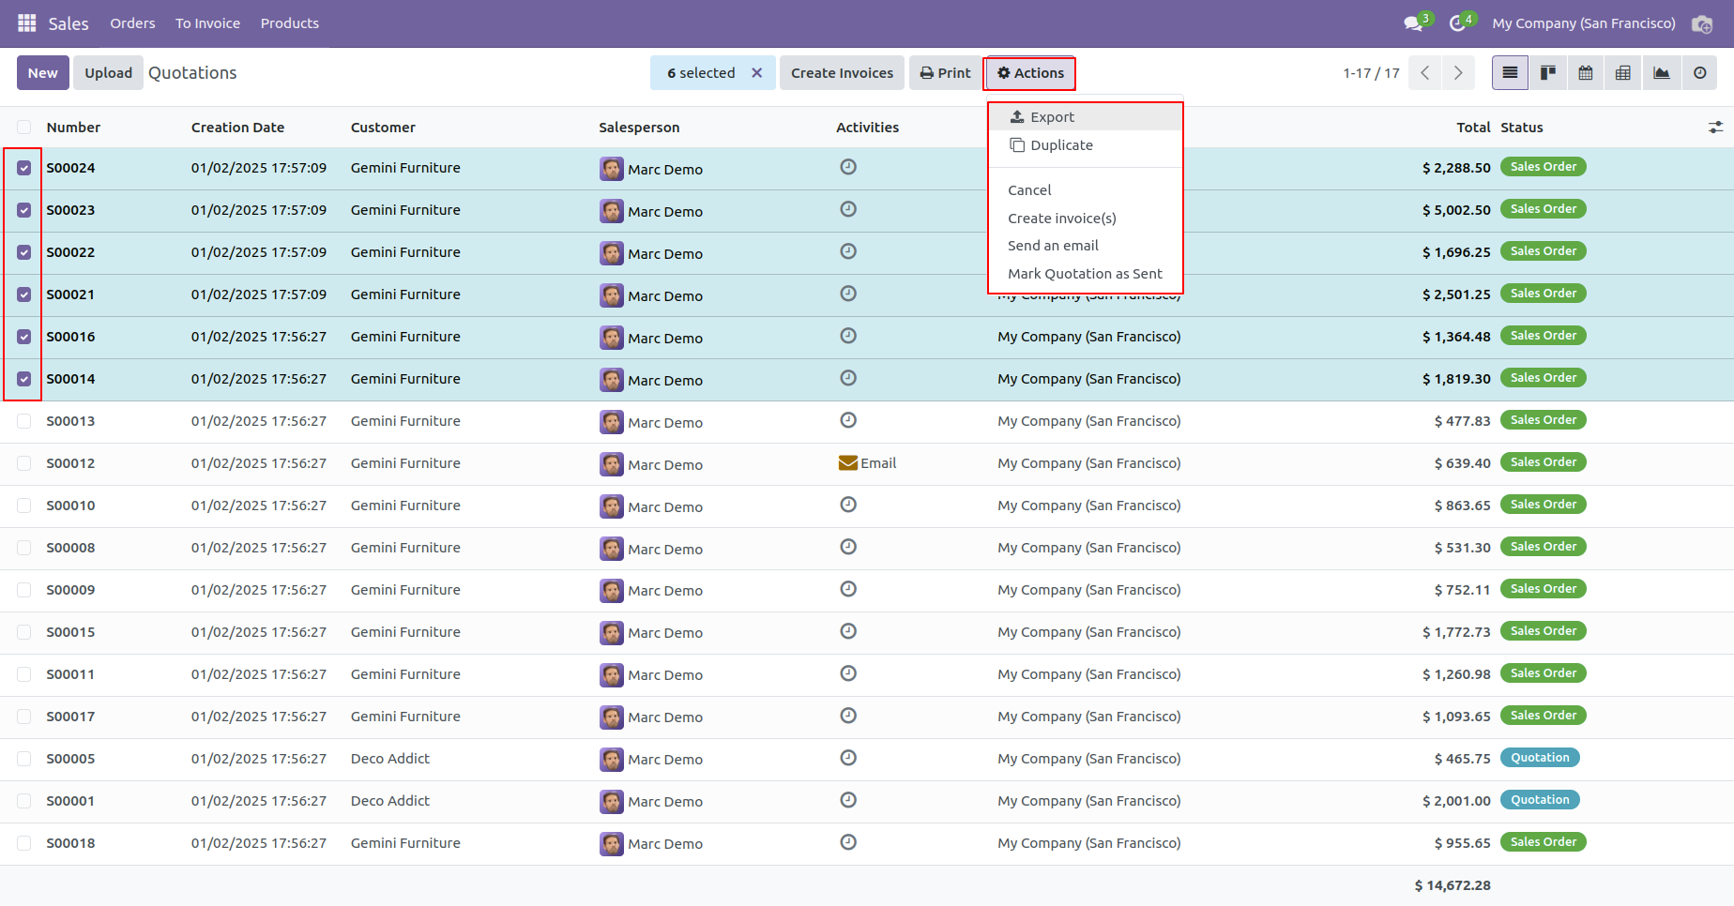
Task: Open optional columns settings icon
Action: [x=1715, y=128]
